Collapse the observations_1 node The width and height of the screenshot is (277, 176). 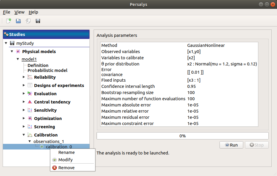pos(29,141)
